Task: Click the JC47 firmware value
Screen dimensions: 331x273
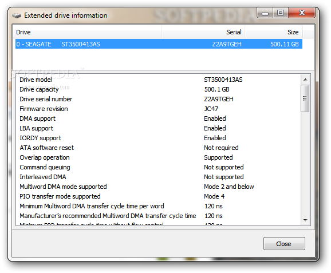Action: (211, 109)
